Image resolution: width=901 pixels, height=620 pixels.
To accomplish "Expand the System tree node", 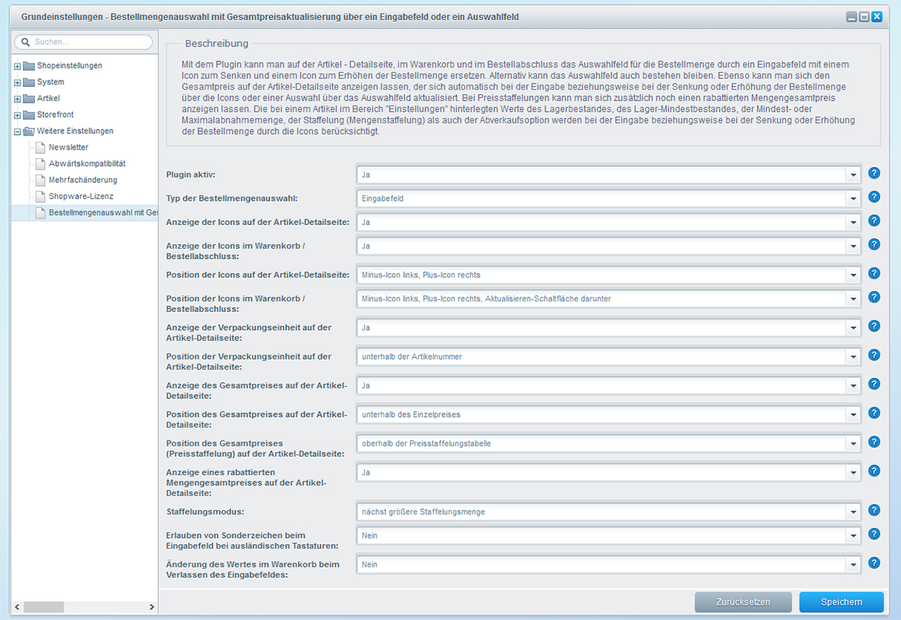I will pyautogui.click(x=17, y=83).
